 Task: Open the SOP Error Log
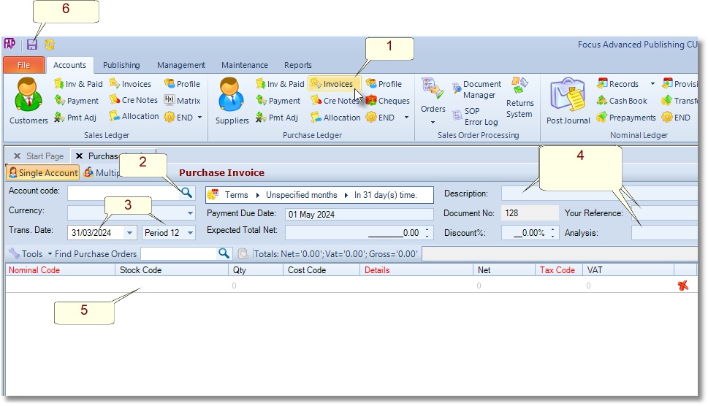pyautogui.click(x=476, y=116)
